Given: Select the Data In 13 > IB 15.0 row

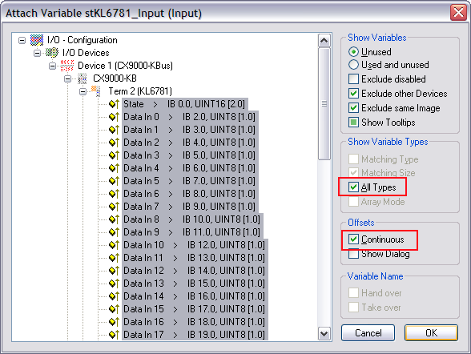Looking at the screenshot, I should 195,284.
